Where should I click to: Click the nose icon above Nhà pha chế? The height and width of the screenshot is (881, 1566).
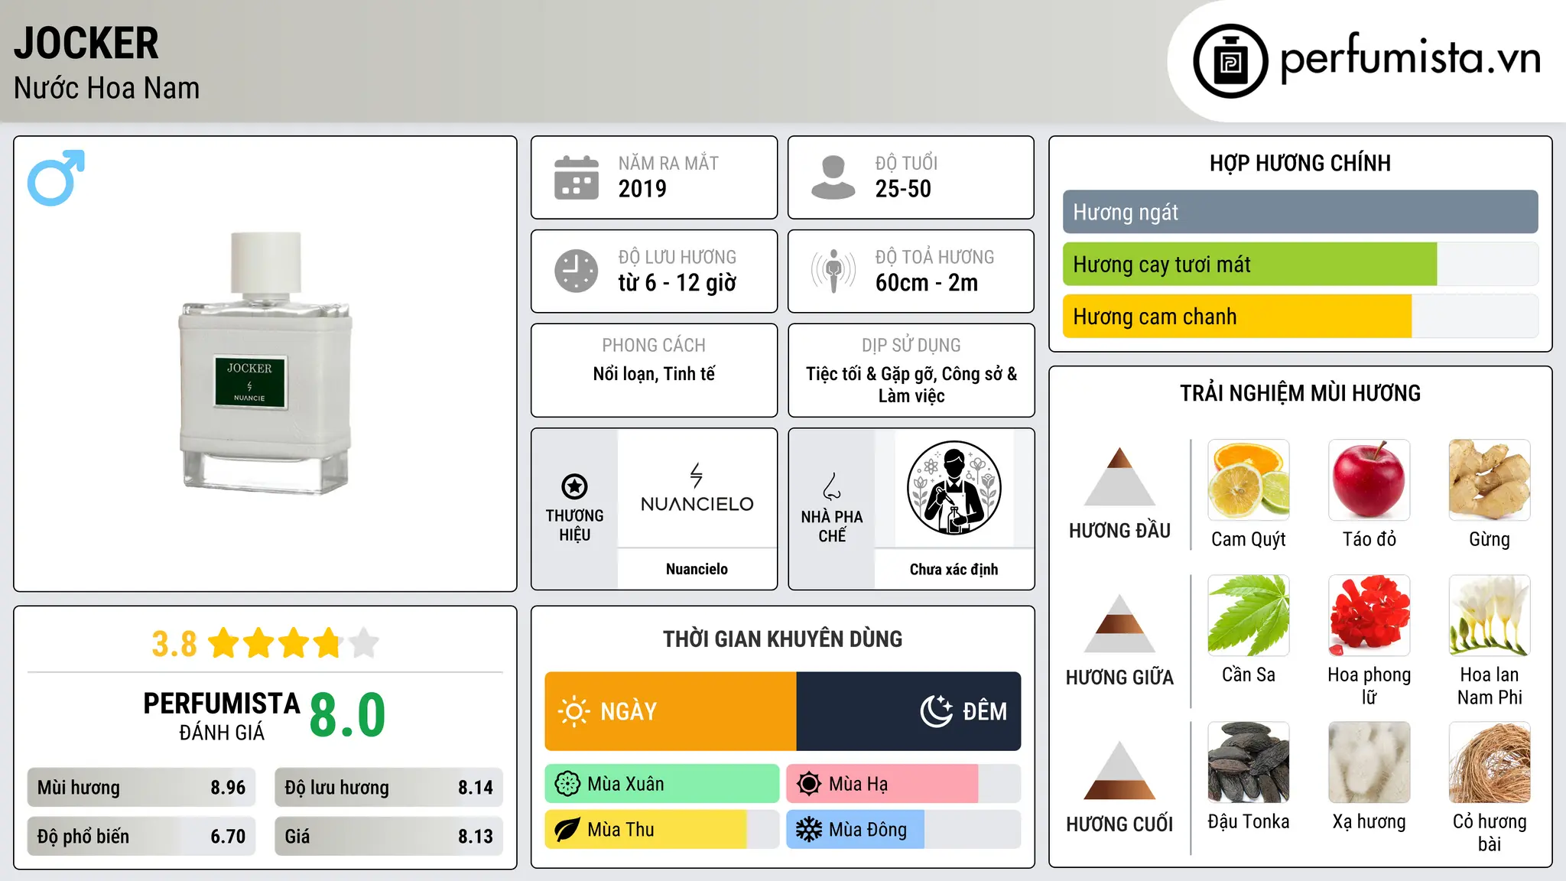tap(832, 486)
